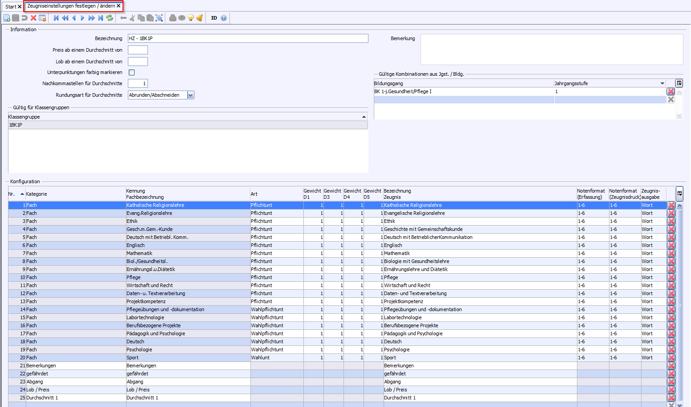The height and width of the screenshot is (407, 691).
Task: Jump to the last record
Action: 101,18
